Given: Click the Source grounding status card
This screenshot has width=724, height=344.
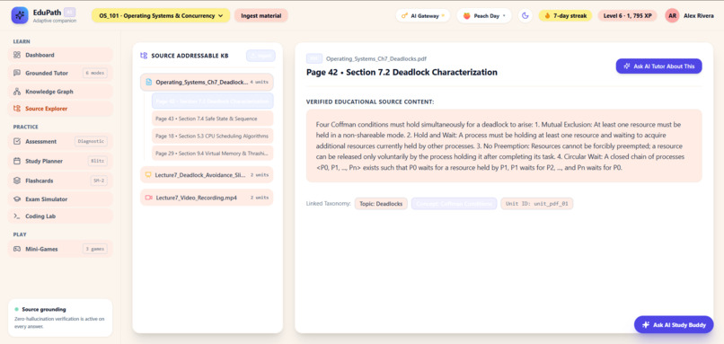Looking at the screenshot, I should pos(60,318).
